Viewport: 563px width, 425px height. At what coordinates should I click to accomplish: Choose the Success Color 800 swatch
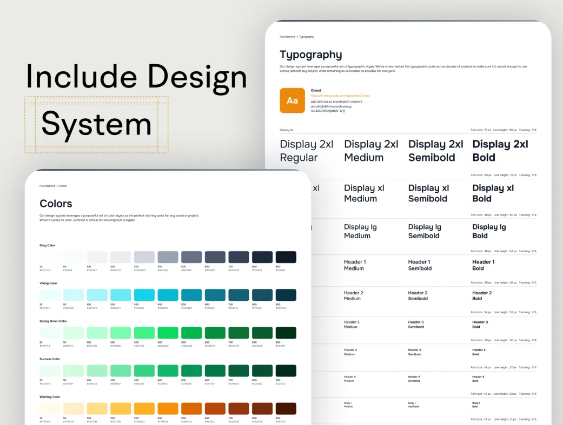[262, 370]
